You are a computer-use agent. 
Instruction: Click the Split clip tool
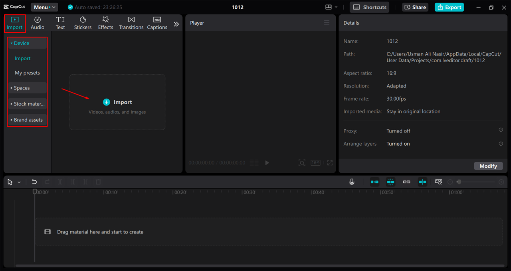tap(60, 182)
